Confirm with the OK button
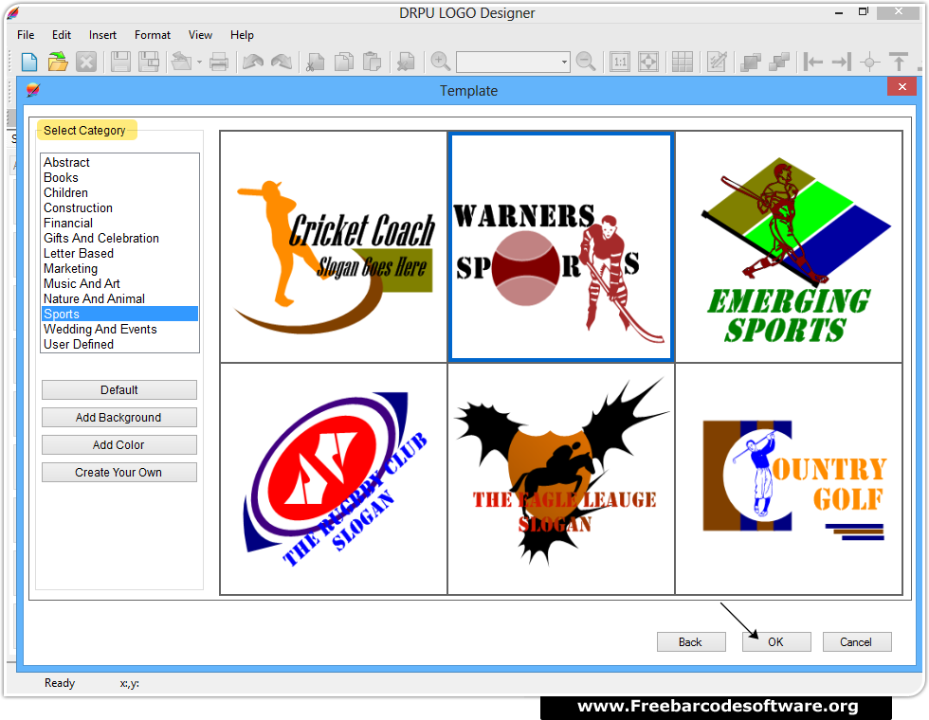Screen dimensions: 929x720 pos(776,642)
